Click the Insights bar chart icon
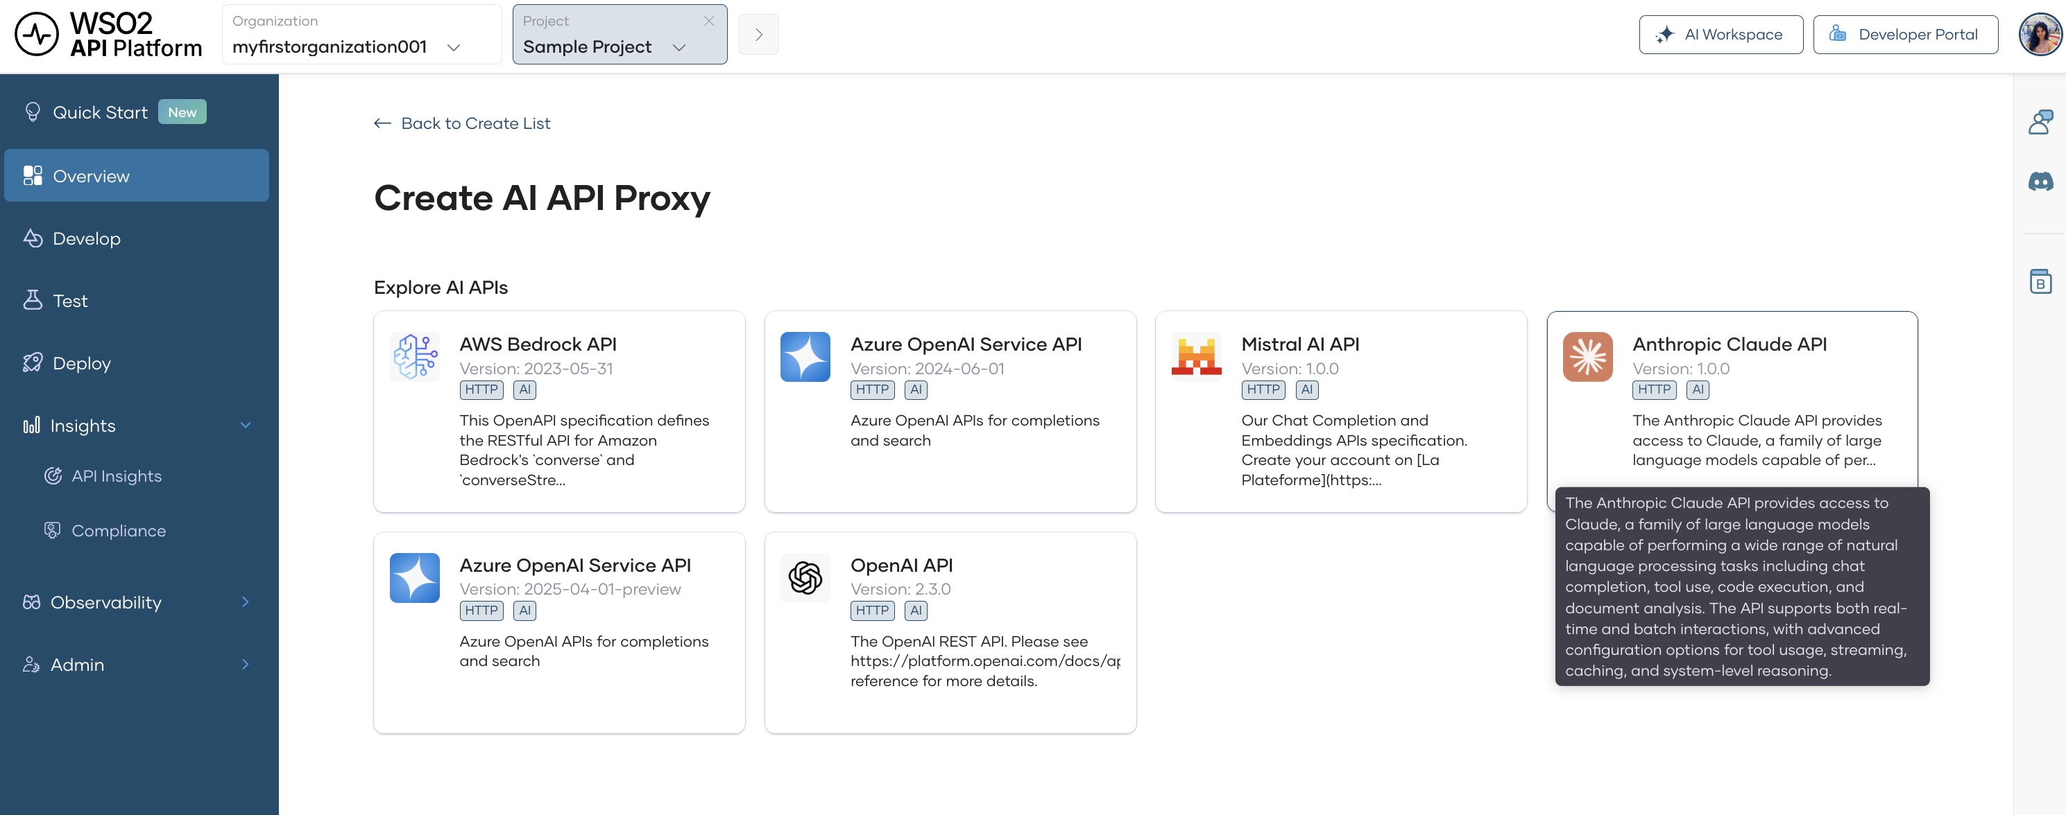 [31, 426]
